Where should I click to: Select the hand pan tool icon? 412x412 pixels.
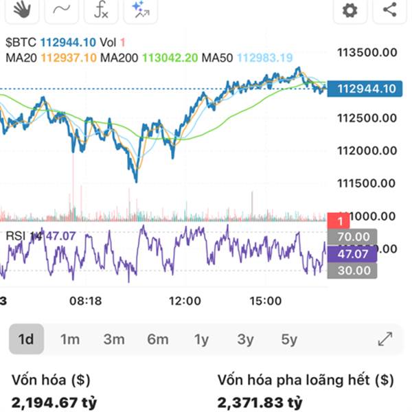tap(22, 10)
